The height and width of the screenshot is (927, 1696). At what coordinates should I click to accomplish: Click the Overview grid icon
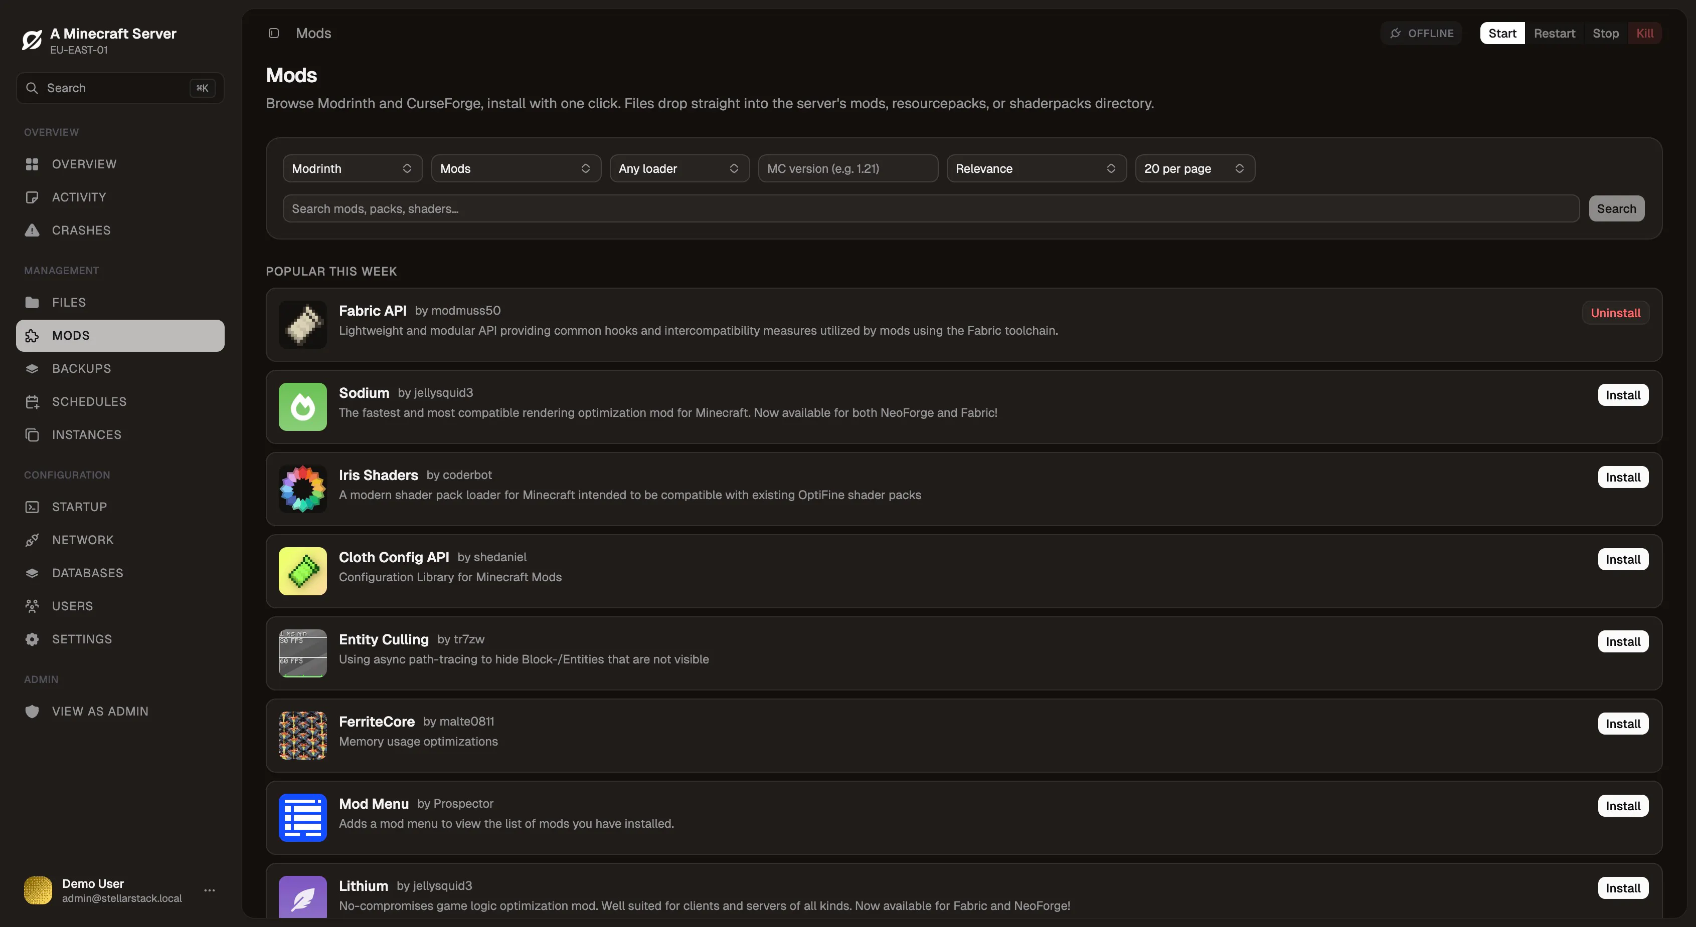click(x=32, y=164)
